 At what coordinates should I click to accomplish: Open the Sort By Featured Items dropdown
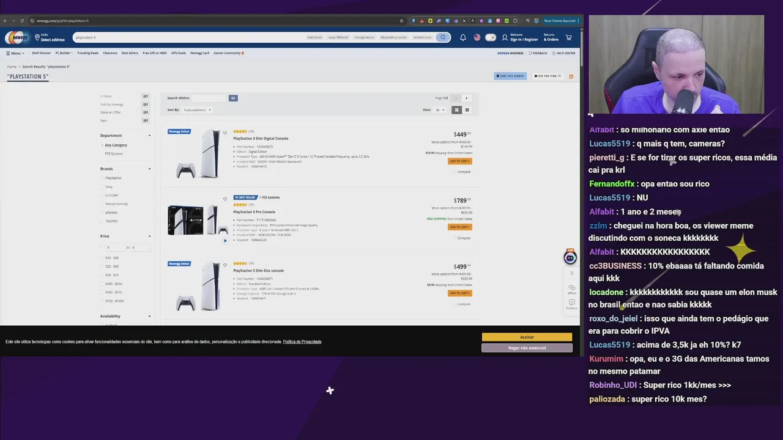197,110
